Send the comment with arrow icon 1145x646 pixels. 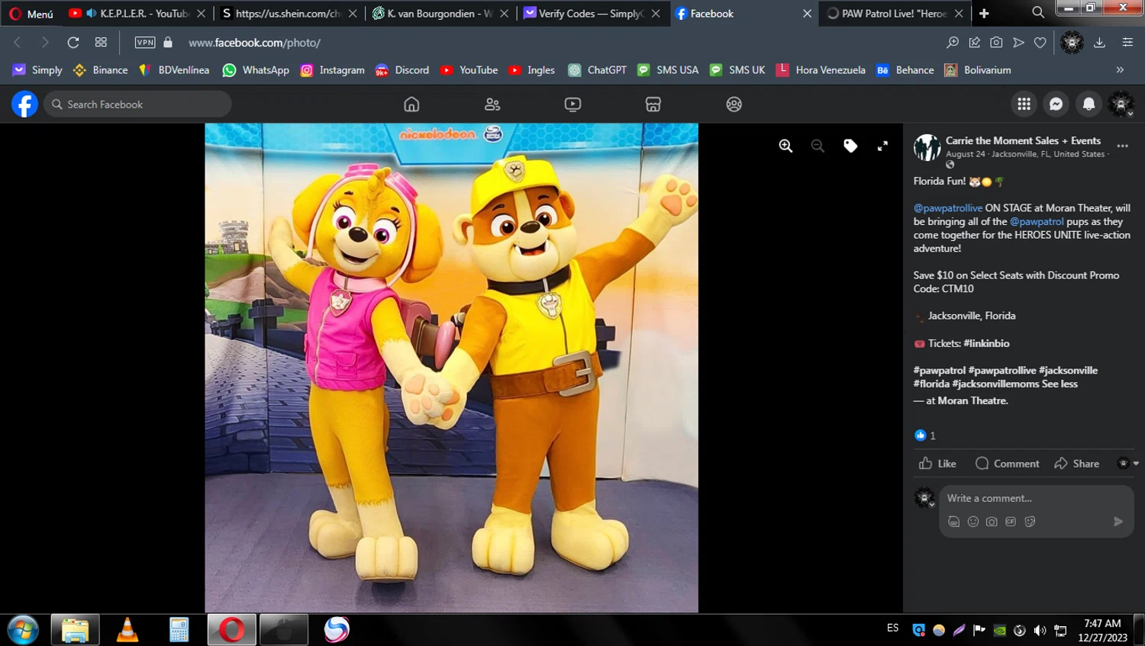(1118, 522)
